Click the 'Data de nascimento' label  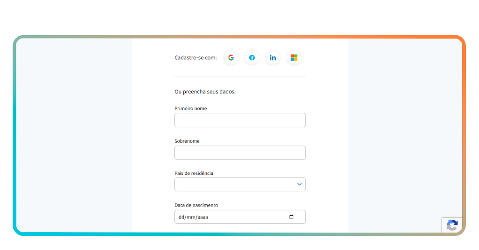pos(196,205)
